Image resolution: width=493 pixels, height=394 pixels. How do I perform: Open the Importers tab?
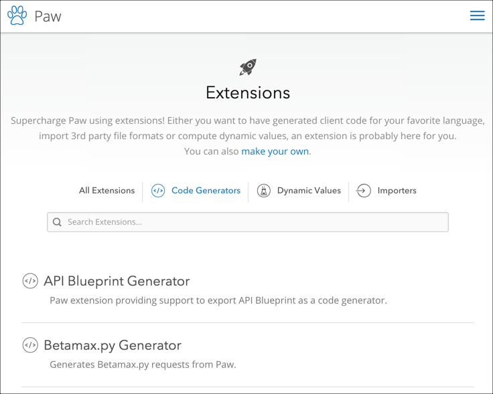pyautogui.click(x=397, y=191)
